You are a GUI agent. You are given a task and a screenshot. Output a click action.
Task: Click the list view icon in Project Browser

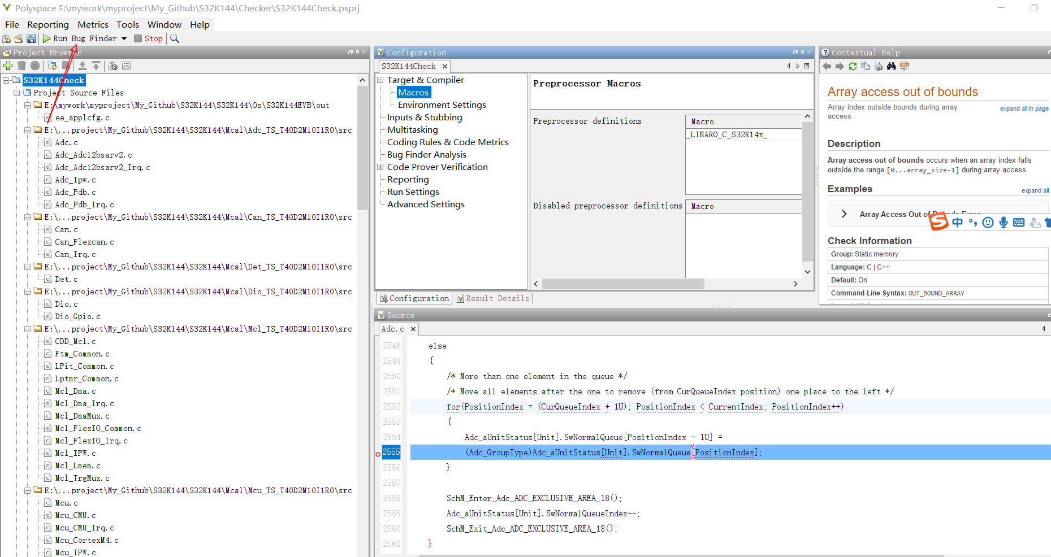click(x=127, y=66)
